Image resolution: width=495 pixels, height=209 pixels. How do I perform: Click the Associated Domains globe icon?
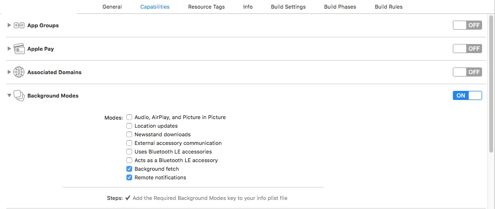point(19,72)
